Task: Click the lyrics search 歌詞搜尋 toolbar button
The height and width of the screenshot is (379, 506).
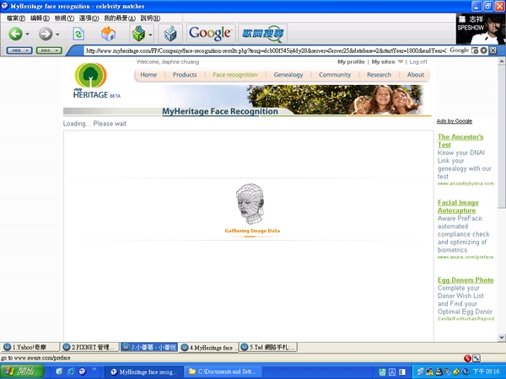Action: 262,34
